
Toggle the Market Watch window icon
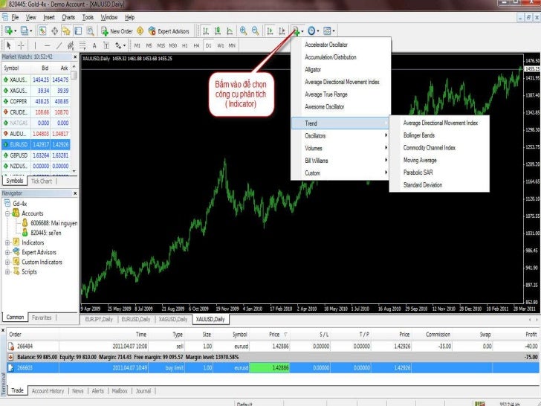pos(42,31)
